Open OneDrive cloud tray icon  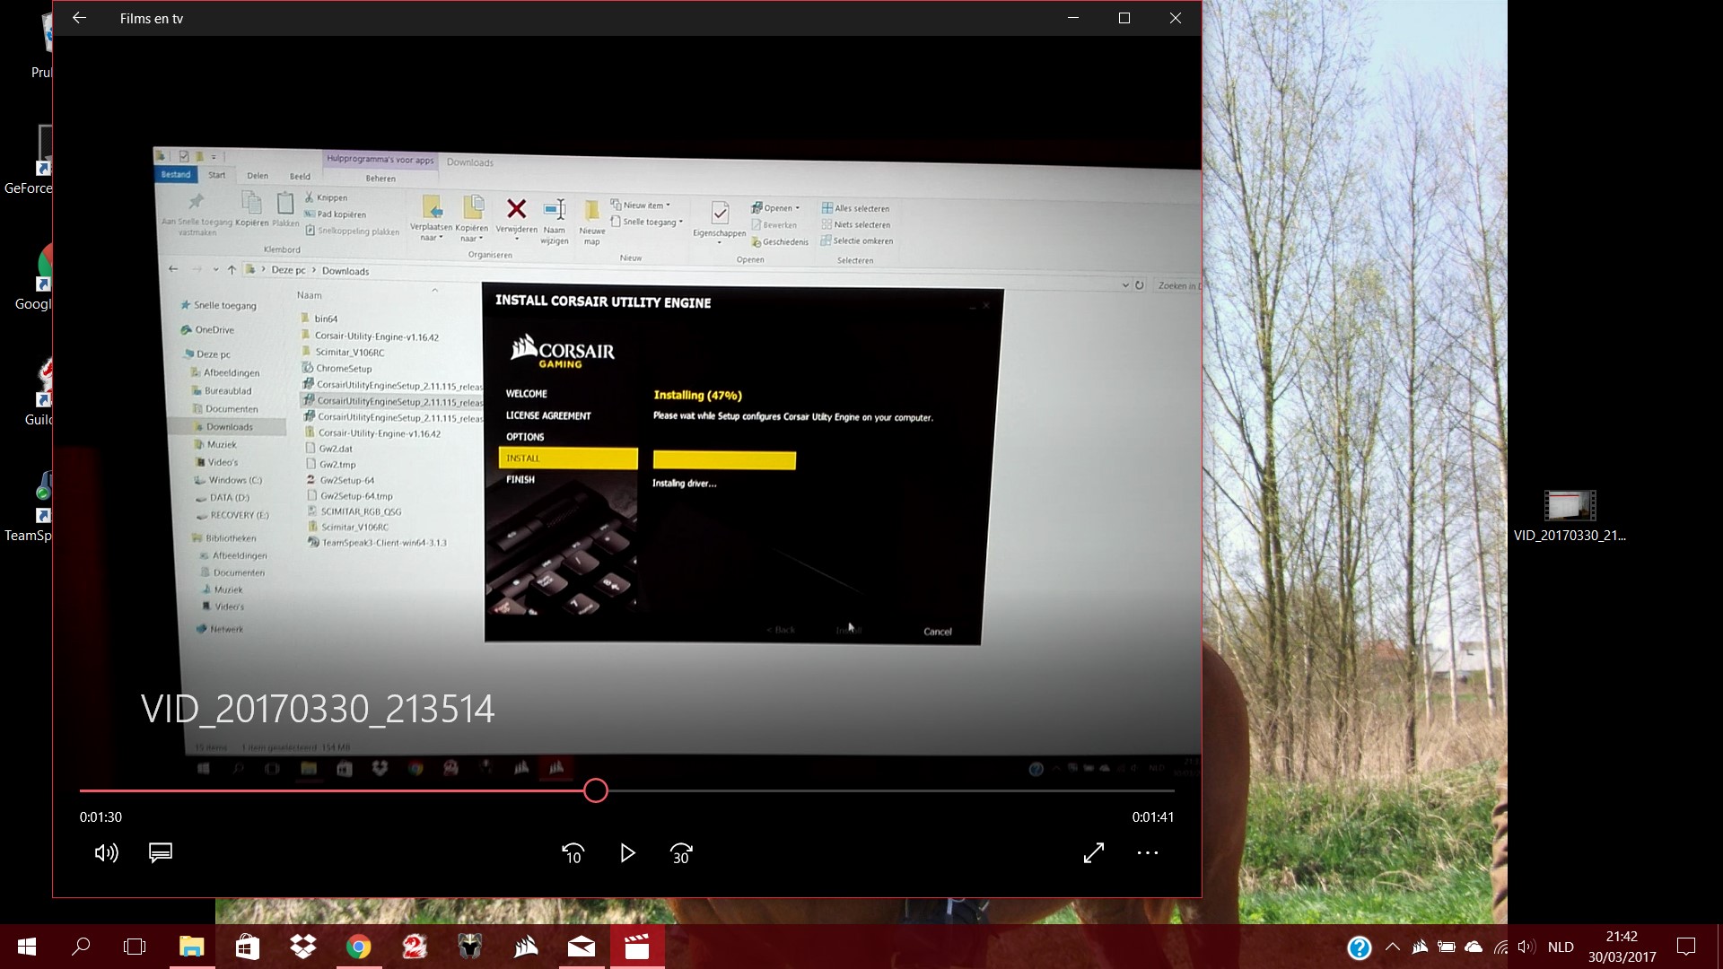(x=1474, y=947)
